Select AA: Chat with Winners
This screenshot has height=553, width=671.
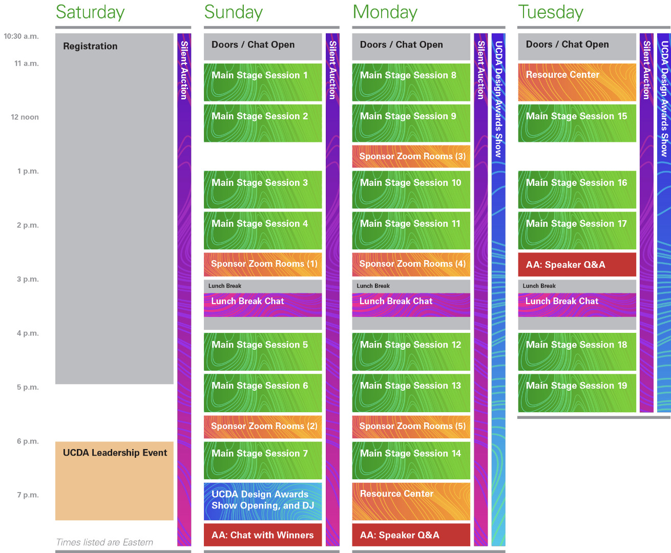click(x=263, y=535)
